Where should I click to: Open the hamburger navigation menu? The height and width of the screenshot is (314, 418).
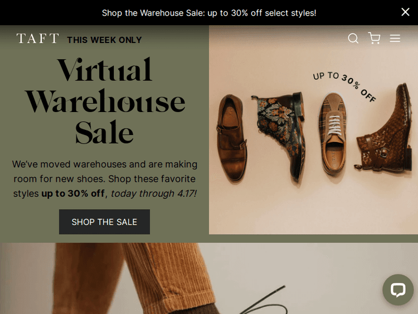tap(395, 38)
